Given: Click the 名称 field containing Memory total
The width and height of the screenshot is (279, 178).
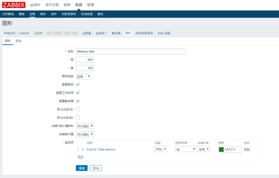Looking at the screenshot, I should pos(131,51).
